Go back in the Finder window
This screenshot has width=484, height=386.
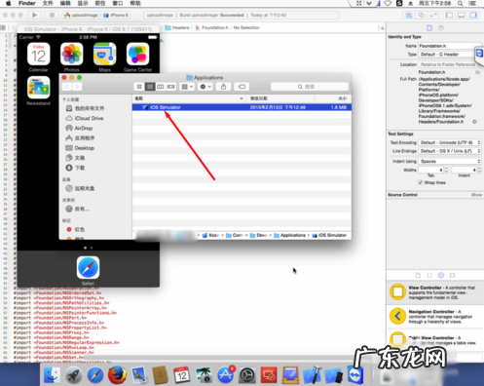[67, 87]
